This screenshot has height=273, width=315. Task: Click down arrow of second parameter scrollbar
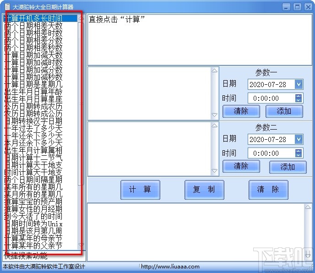pos(215,171)
